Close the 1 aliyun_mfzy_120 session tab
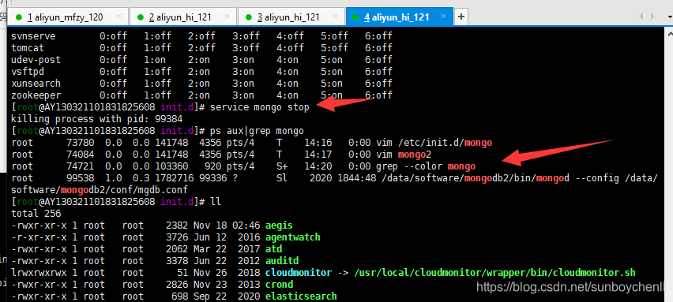The width and height of the screenshot is (673, 302). (x=119, y=17)
